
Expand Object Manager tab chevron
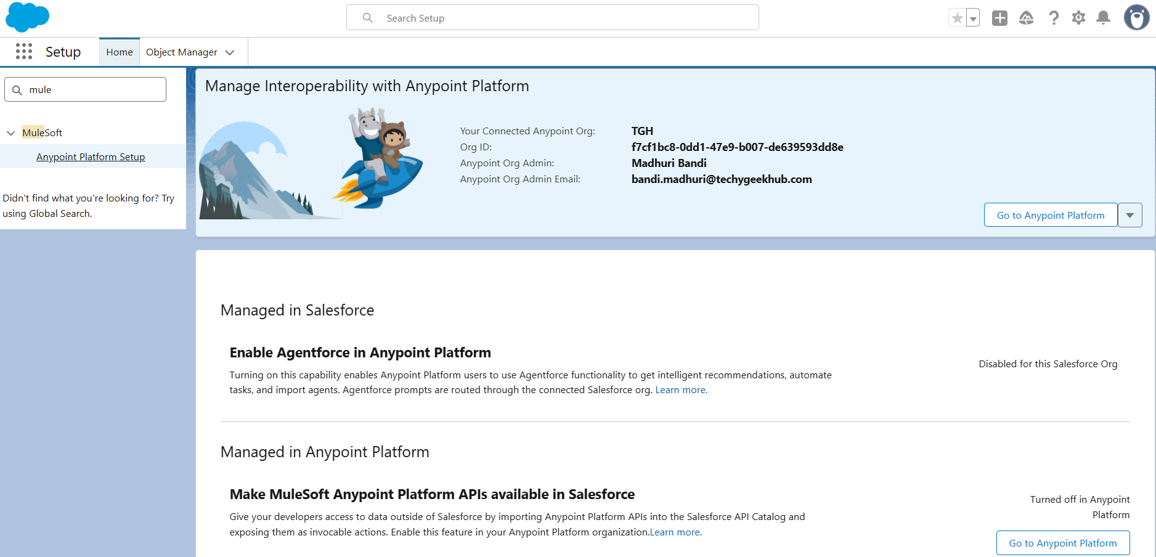[230, 52]
